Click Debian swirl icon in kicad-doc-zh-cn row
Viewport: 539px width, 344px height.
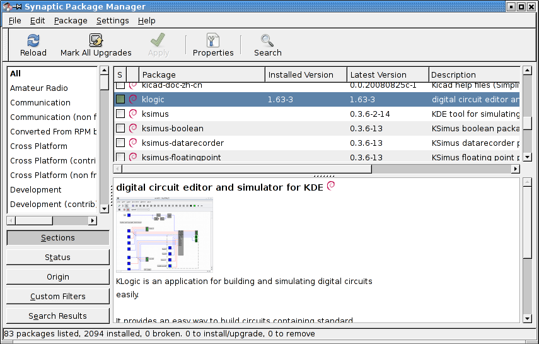click(133, 85)
